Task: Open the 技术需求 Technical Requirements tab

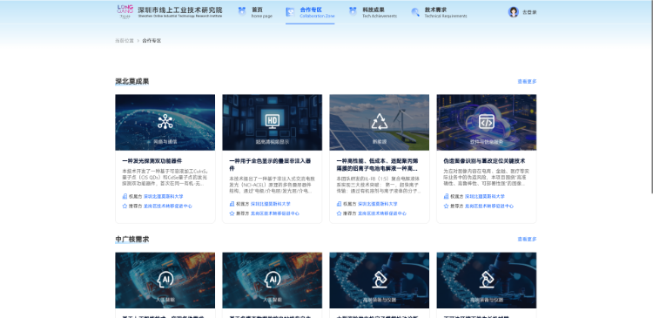Action: [439, 12]
